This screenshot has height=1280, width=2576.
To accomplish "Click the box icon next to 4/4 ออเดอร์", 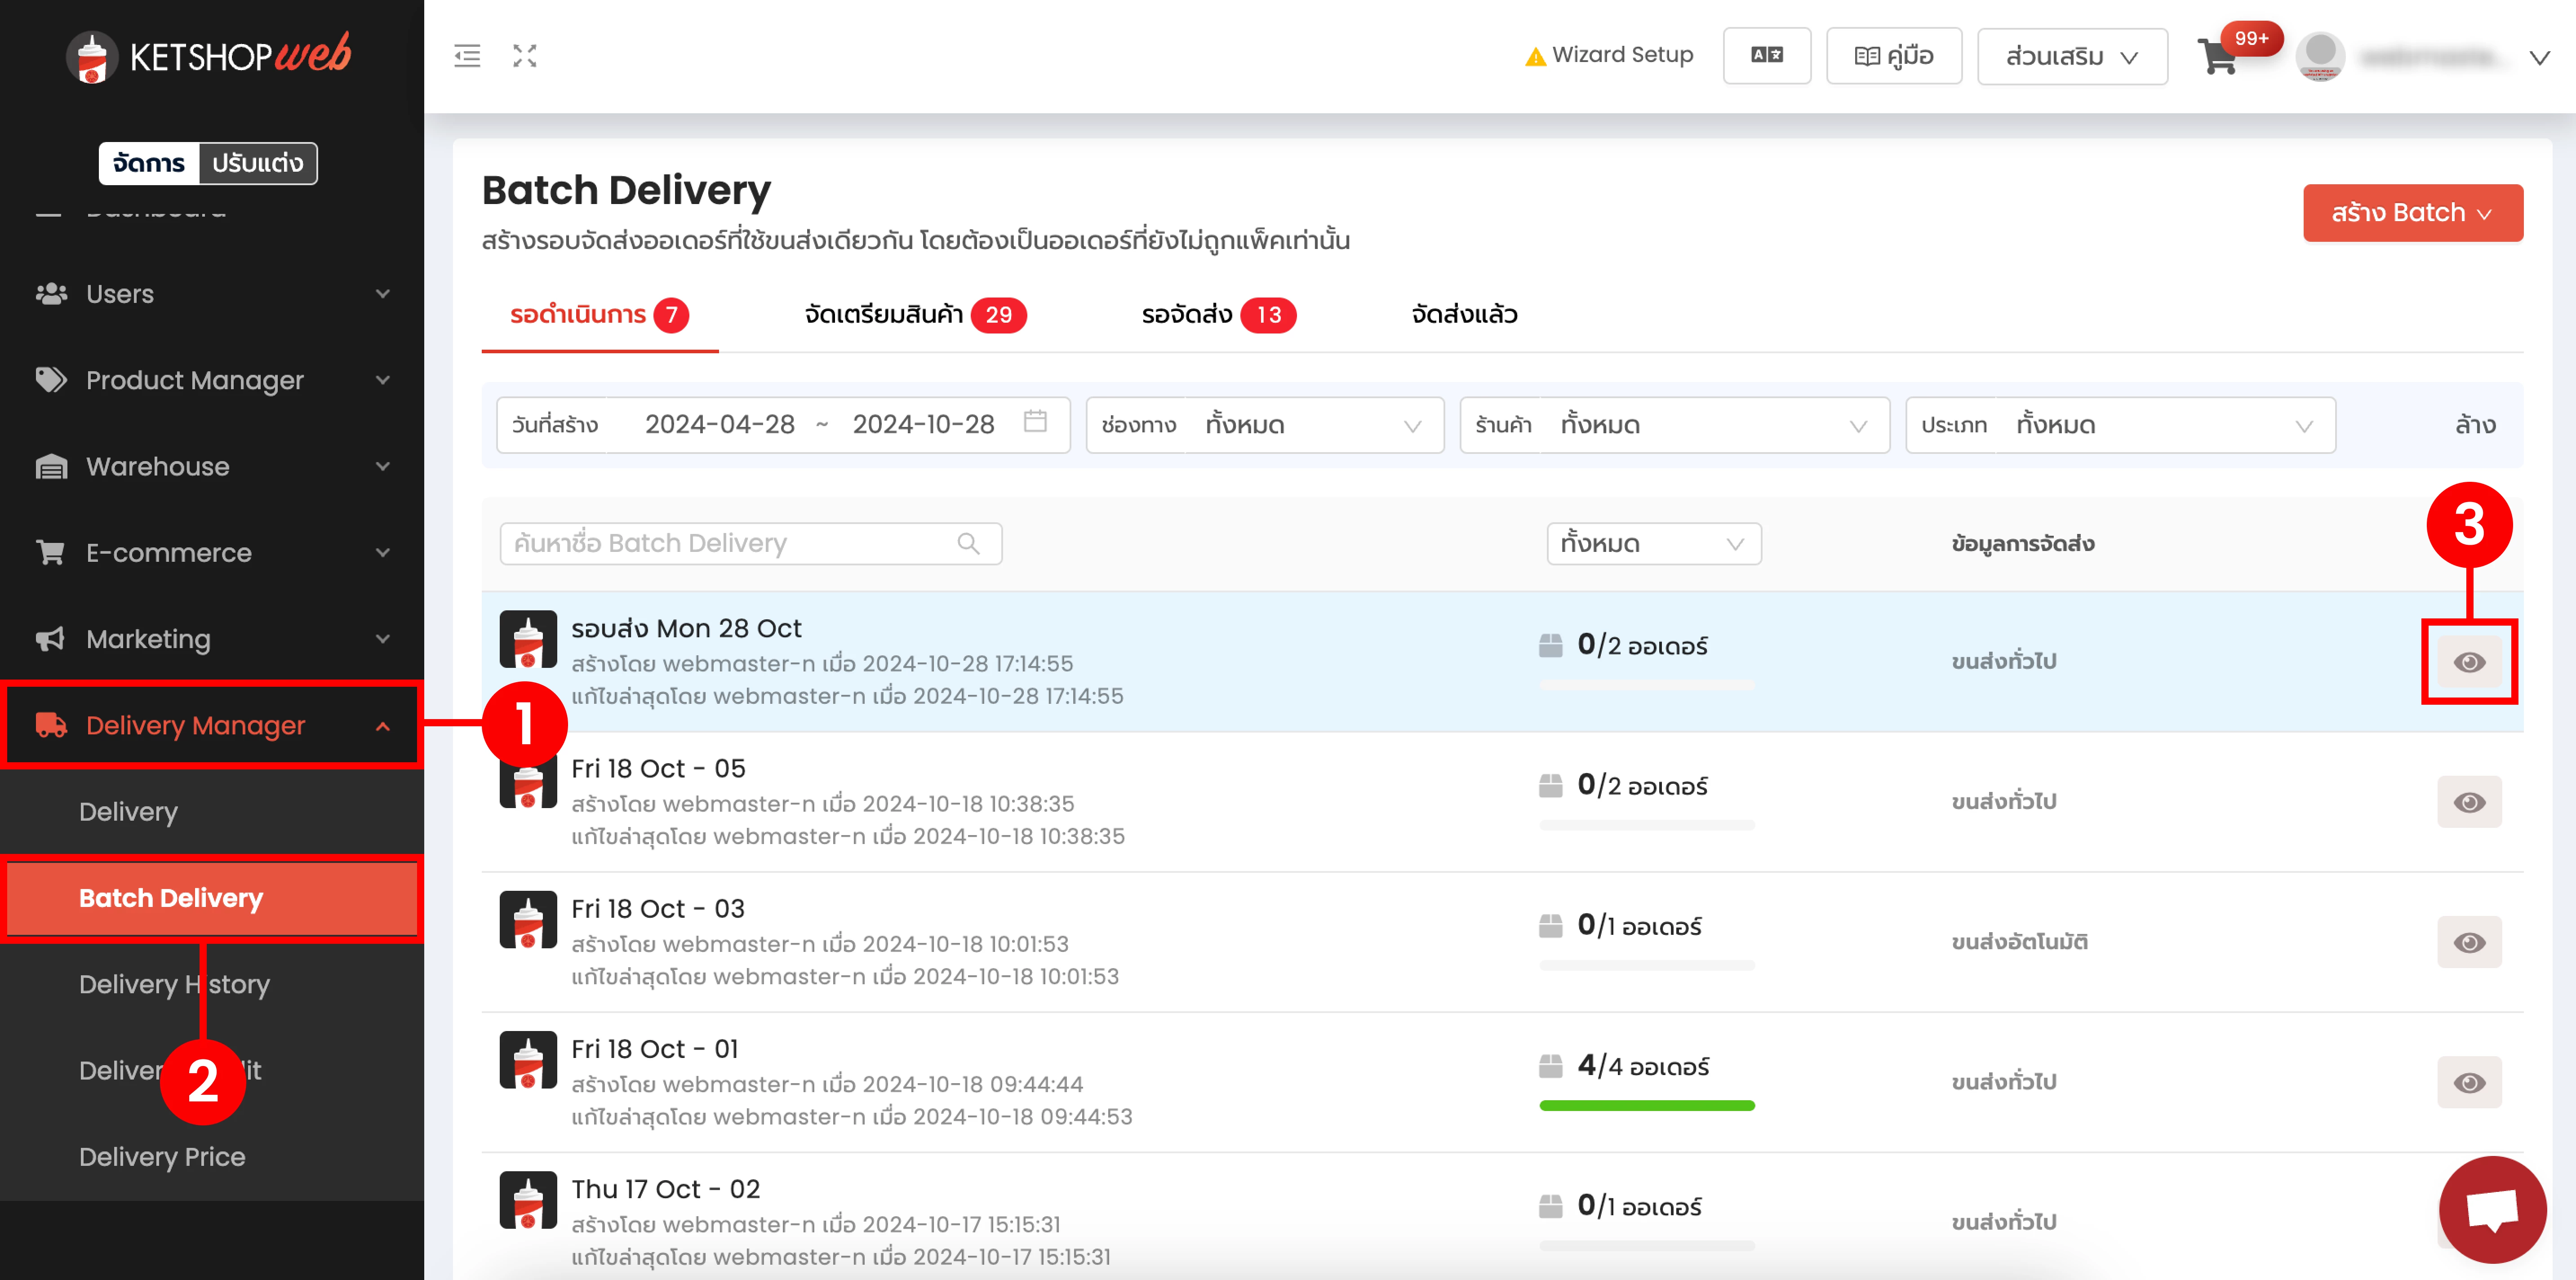I will 1550,1066.
